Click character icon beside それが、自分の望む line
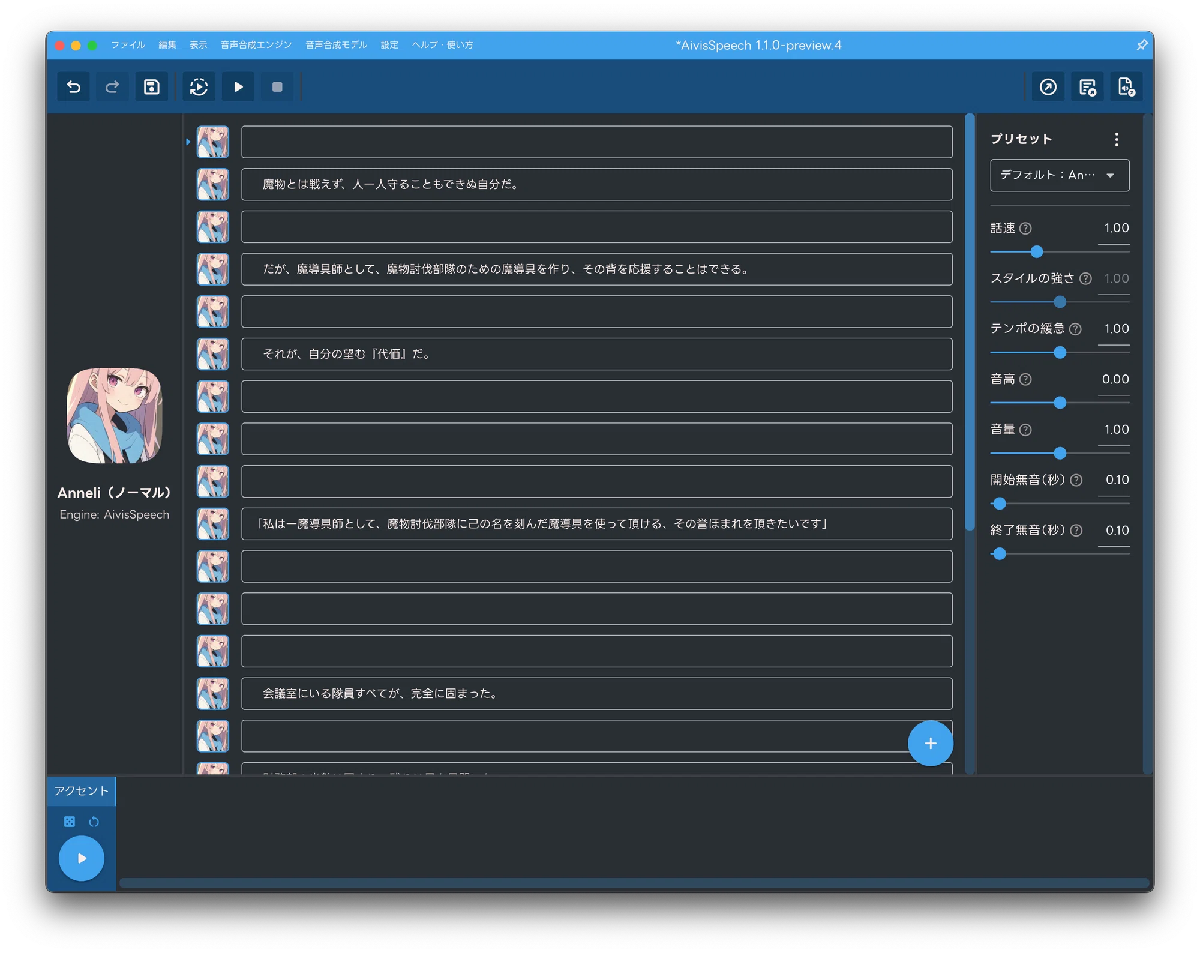This screenshot has height=953, width=1200. pos(213,354)
